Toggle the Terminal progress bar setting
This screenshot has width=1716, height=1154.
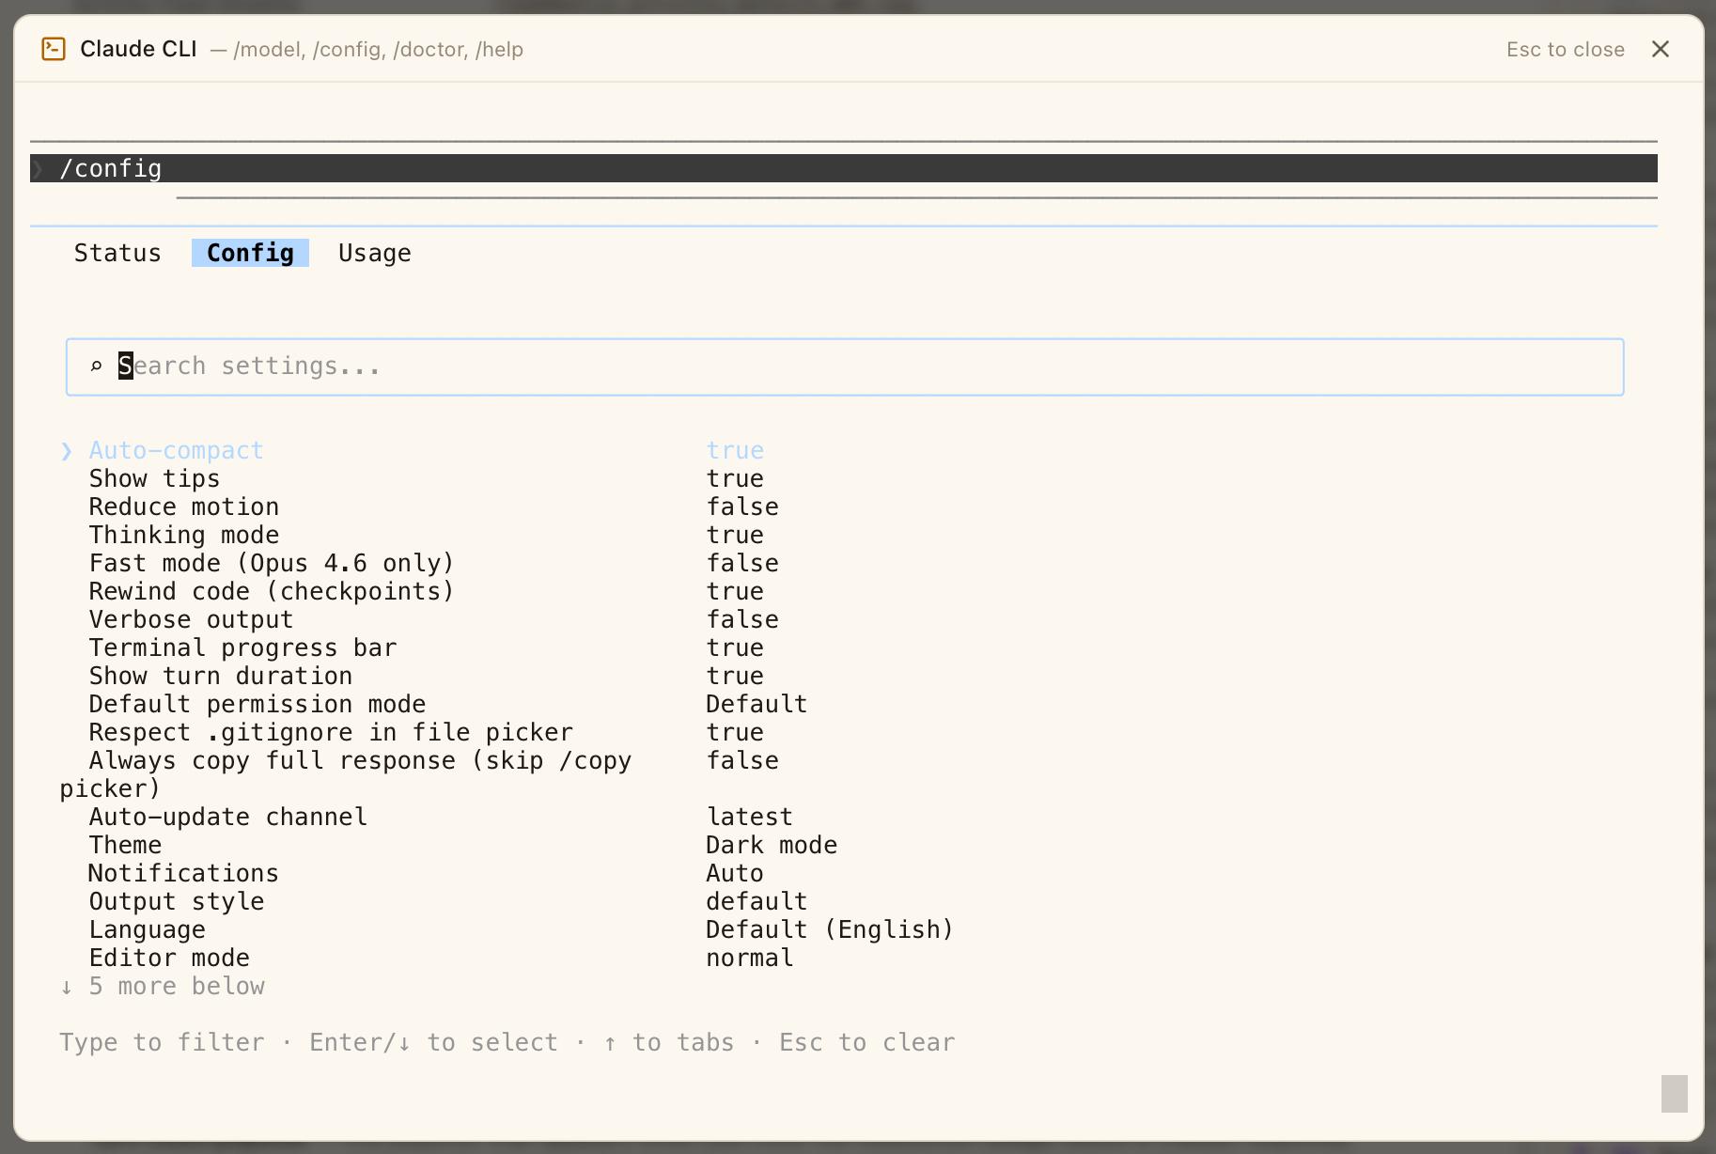(x=427, y=648)
